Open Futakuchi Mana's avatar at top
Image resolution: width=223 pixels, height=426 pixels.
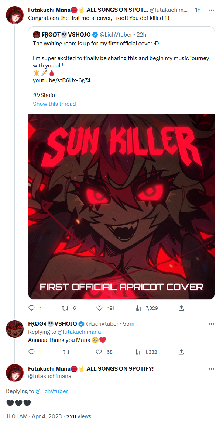pos(15,15)
